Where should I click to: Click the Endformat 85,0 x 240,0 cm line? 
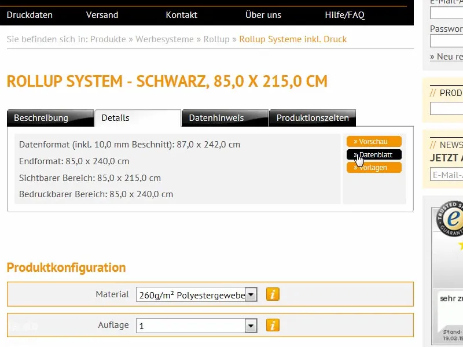click(74, 161)
